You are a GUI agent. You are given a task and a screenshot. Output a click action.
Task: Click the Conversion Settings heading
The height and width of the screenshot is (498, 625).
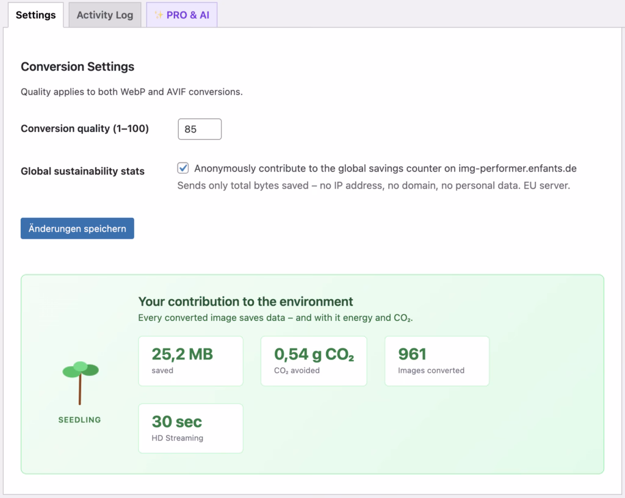tap(78, 67)
